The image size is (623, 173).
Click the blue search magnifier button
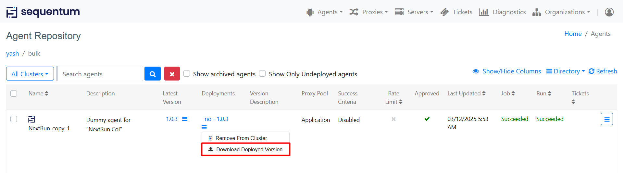tap(152, 74)
